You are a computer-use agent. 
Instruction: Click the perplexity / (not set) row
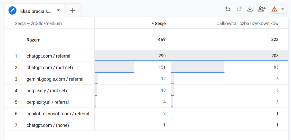[x=47, y=91]
